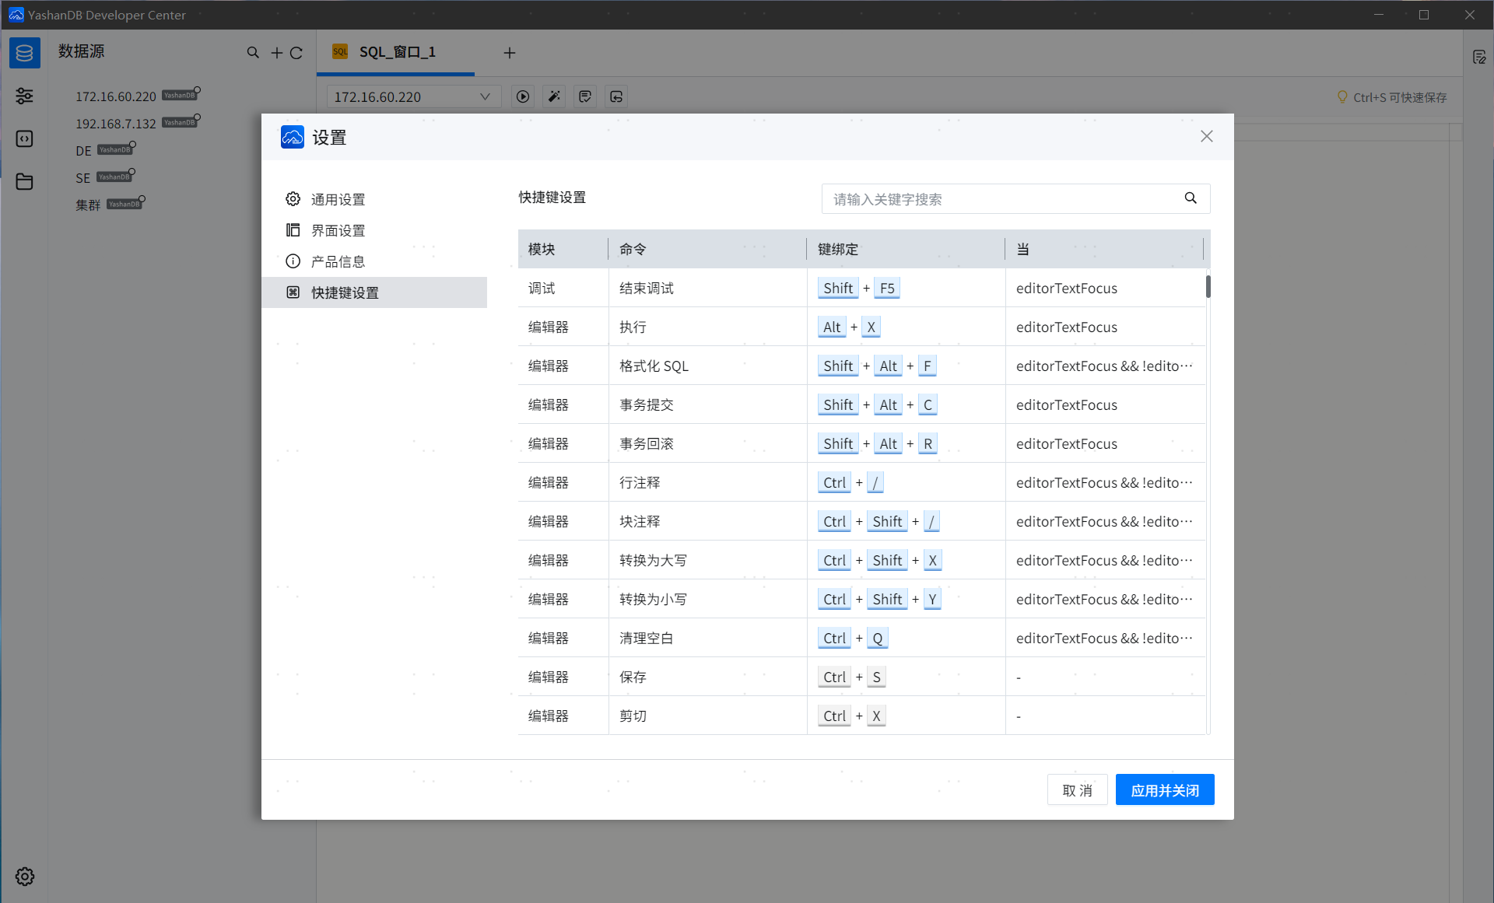The height and width of the screenshot is (903, 1494).
Task: Open the sliders filter icon in left sidebar
Action: tap(24, 96)
